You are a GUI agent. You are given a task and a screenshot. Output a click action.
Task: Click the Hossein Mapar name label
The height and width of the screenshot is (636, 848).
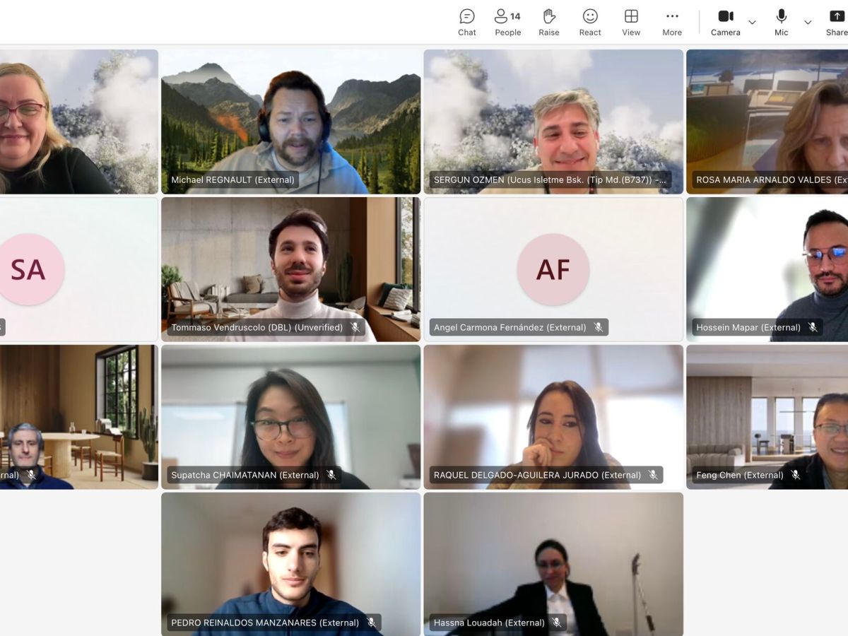tap(748, 327)
